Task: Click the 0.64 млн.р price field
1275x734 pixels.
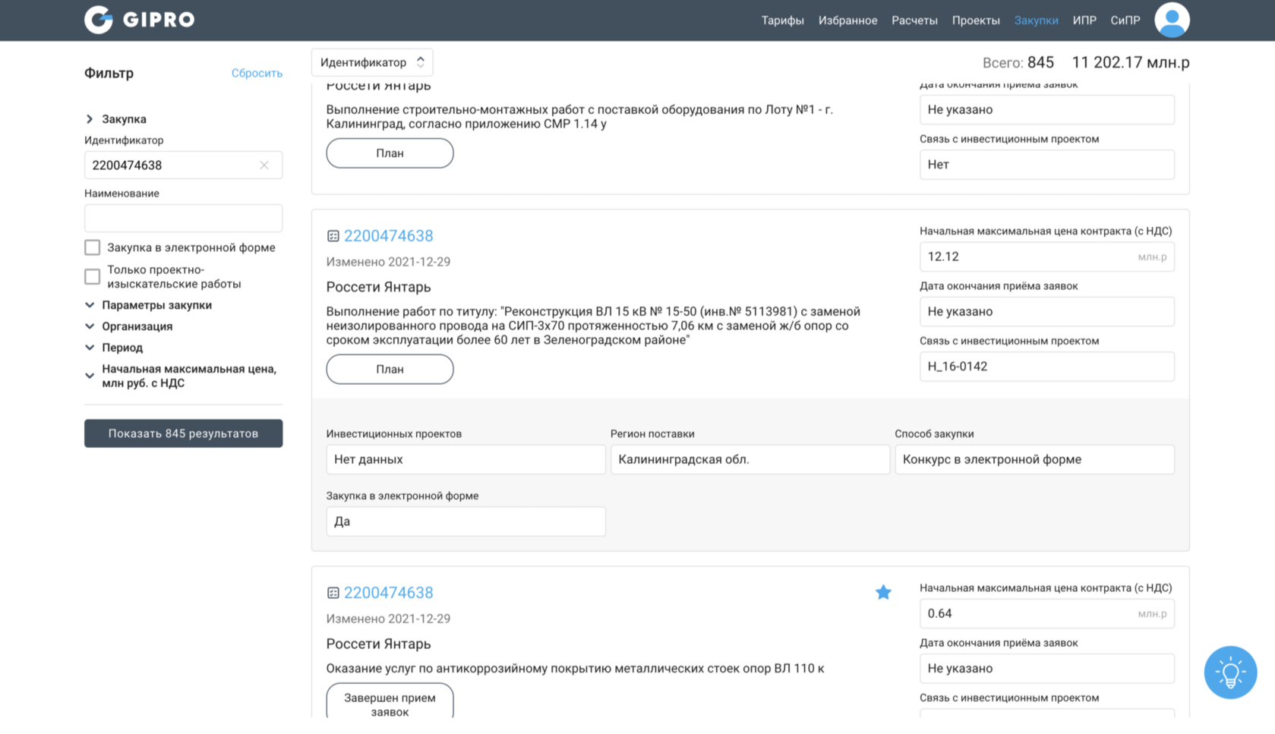Action: tap(1046, 613)
